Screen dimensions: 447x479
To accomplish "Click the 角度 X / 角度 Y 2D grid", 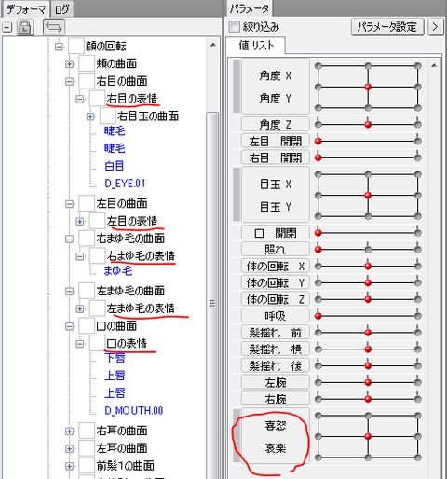I will click(368, 87).
